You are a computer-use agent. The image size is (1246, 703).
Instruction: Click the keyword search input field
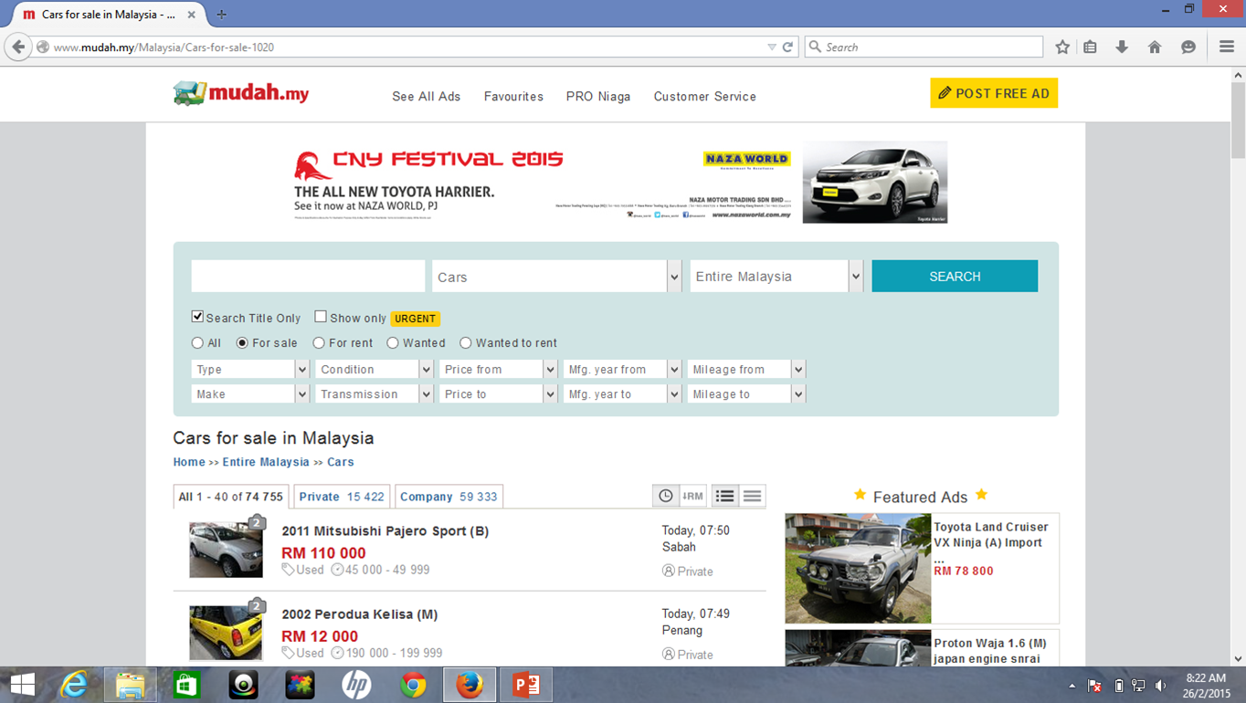(x=308, y=277)
